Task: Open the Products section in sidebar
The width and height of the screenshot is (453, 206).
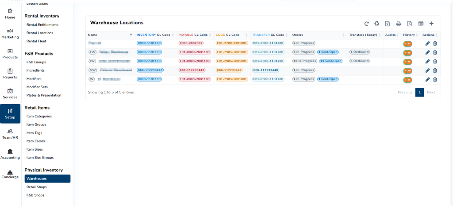Action: [x=10, y=53]
